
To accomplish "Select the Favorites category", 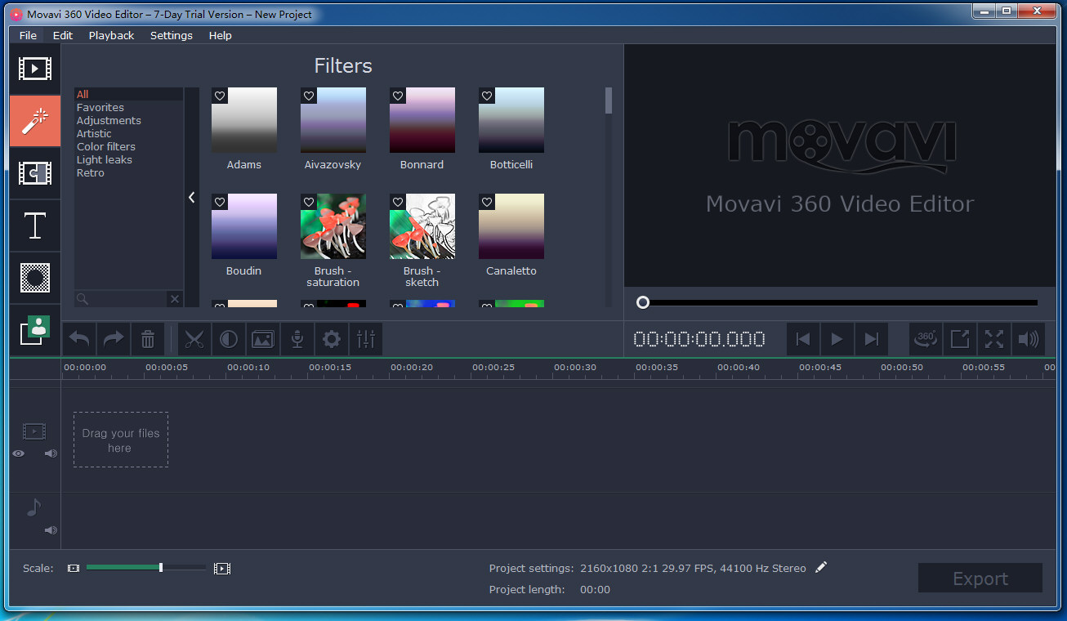I will coord(100,108).
